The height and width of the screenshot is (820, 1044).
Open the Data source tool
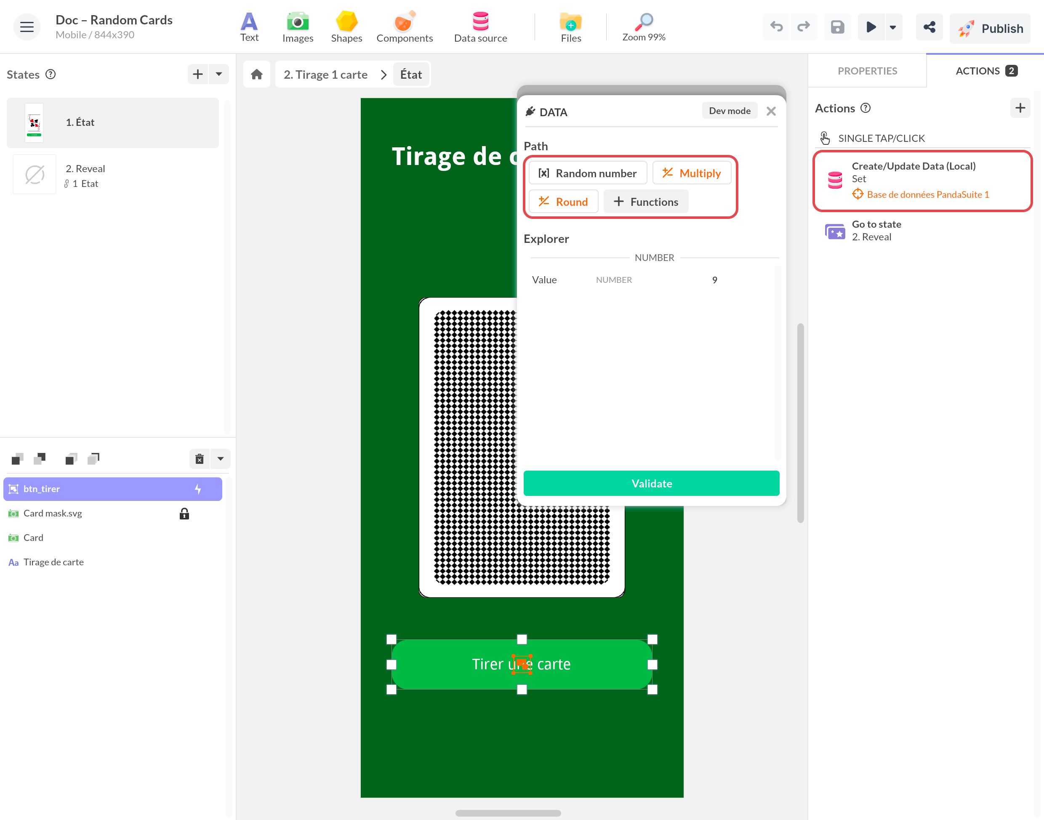pyautogui.click(x=480, y=27)
